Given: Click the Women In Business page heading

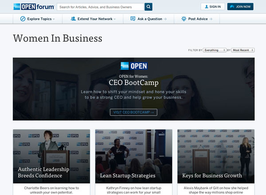Looking at the screenshot, I should coord(58,38).
